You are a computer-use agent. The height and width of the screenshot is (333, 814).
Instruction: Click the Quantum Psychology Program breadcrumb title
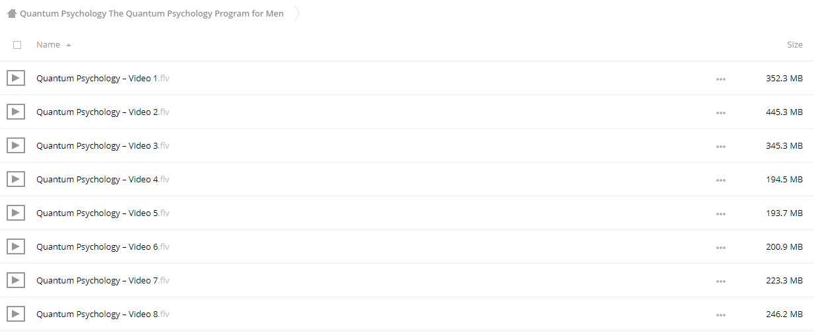coord(152,13)
